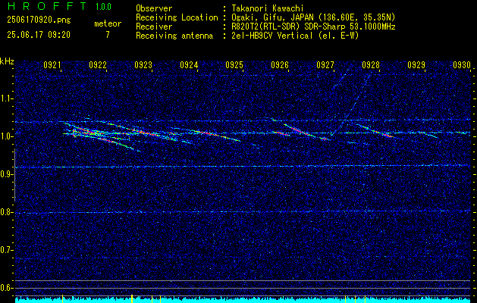Click the 0927 time axis label
477x303 pixels.
(x=325, y=65)
